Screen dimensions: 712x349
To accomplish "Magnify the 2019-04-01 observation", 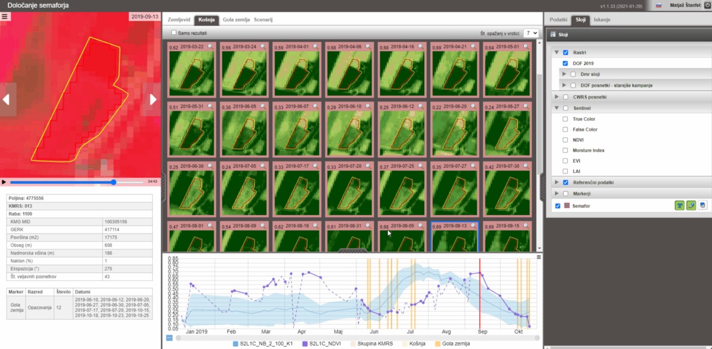I will coord(316,46).
